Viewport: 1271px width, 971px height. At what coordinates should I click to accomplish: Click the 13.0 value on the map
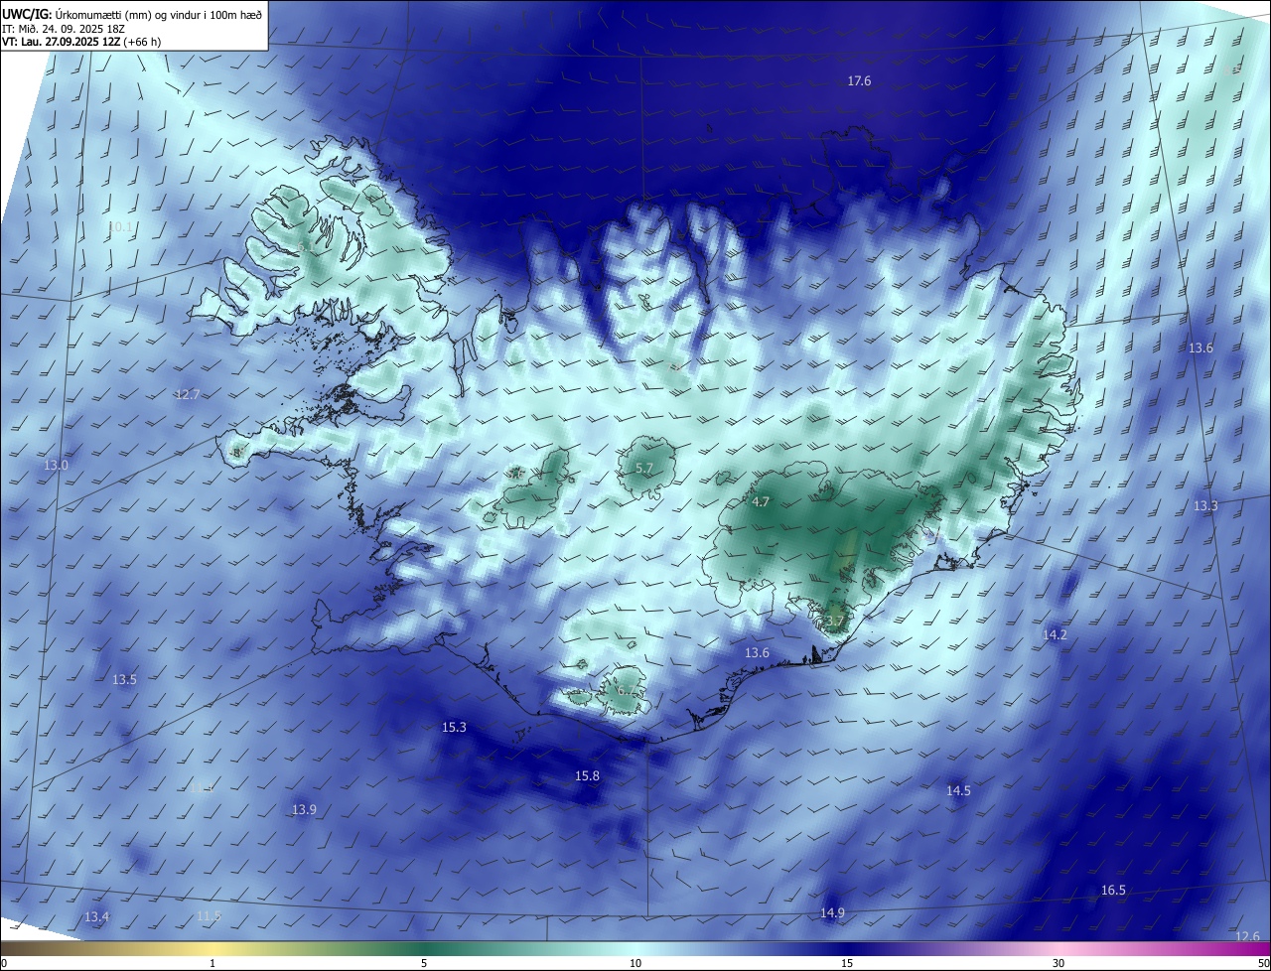point(57,466)
